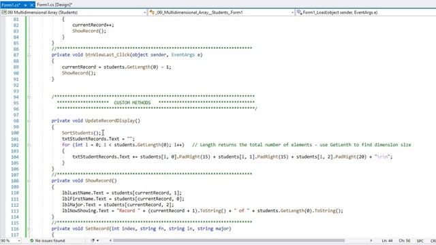Click 'students.GetLength(0) - 1' on line 89
This screenshot has height=245, width=436.
[136, 67]
